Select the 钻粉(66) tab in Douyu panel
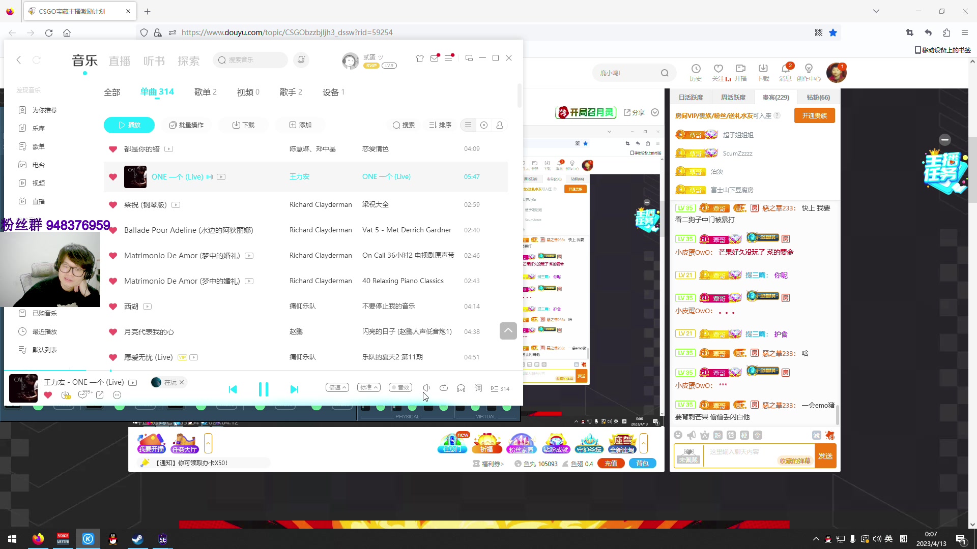This screenshot has width=977, height=549. tap(818, 98)
